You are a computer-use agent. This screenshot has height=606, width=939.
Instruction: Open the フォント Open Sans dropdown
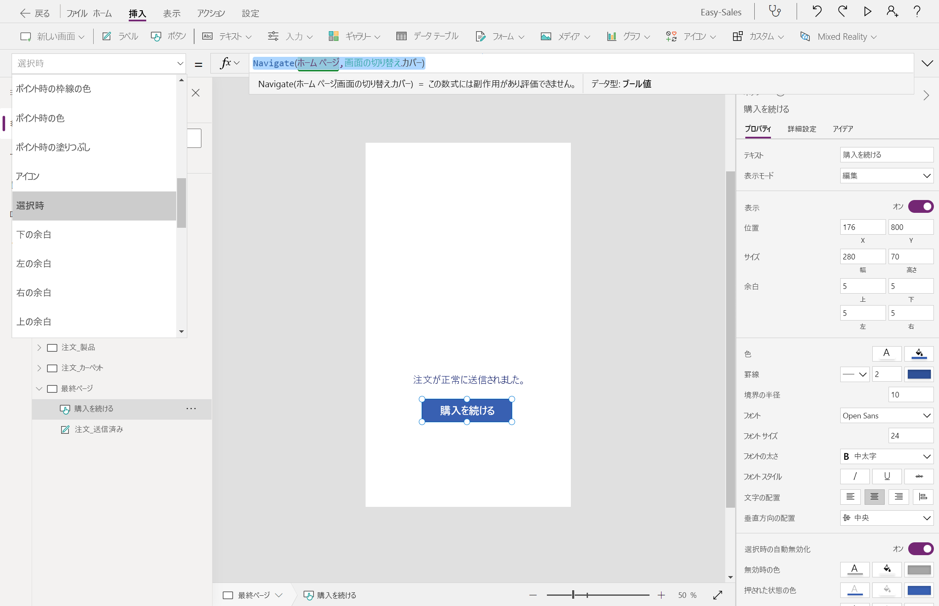tap(886, 415)
